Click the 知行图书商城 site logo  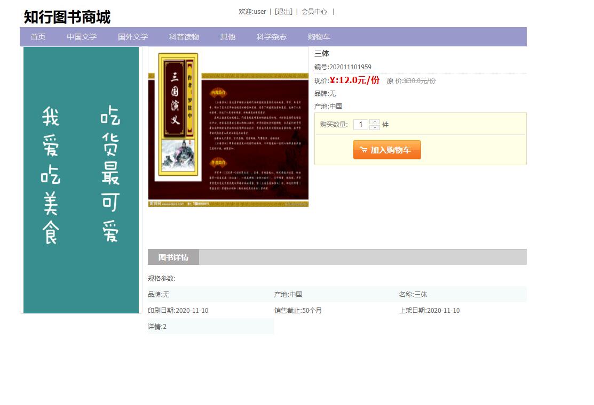(x=66, y=17)
